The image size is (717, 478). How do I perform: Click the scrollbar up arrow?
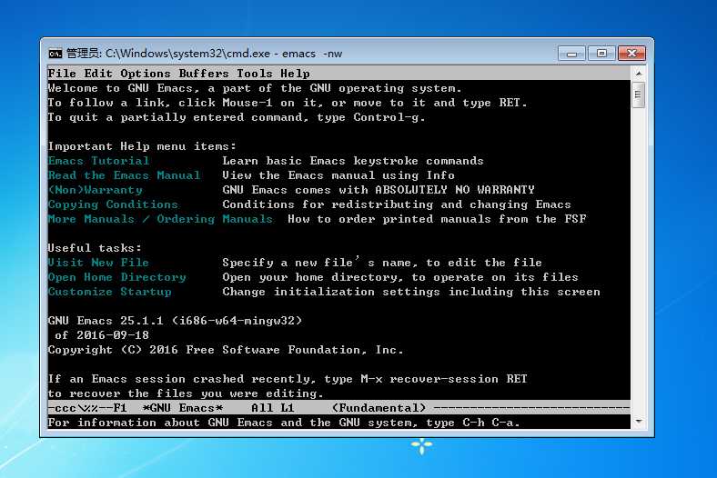[x=639, y=73]
